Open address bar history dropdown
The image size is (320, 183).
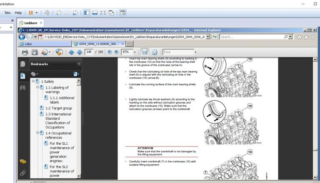(x=208, y=37)
